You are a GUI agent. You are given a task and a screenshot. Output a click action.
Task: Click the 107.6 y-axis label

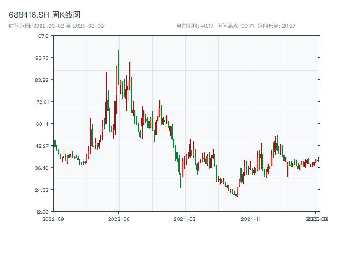(x=43, y=36)
